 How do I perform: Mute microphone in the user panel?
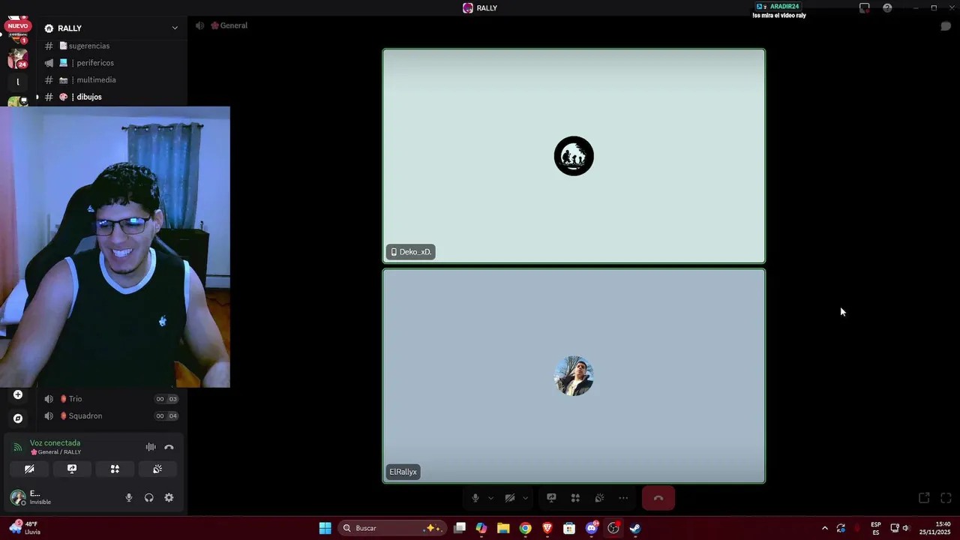pos(129,497)
